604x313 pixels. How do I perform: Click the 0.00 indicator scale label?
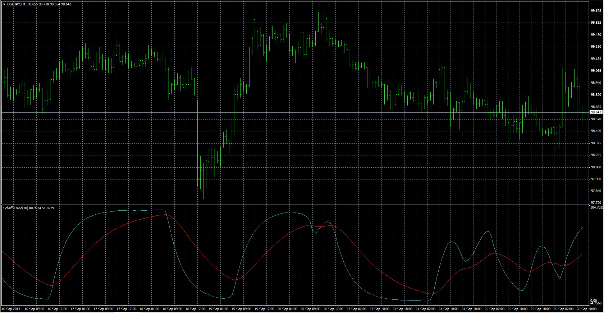click(594, 301)
